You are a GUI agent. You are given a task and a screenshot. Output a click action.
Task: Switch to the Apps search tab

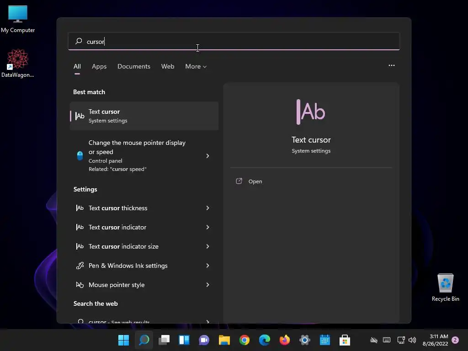99,66
